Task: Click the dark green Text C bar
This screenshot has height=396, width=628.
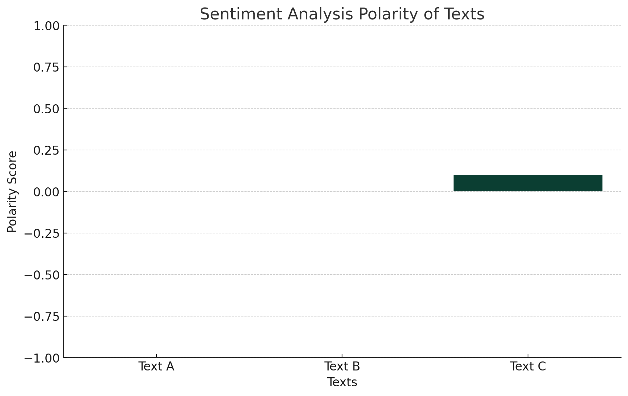Action: (x=528, y=183)
